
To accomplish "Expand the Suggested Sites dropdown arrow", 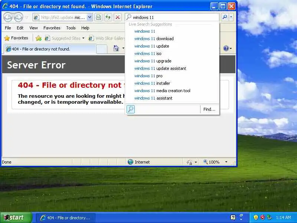I will [83, 38].
